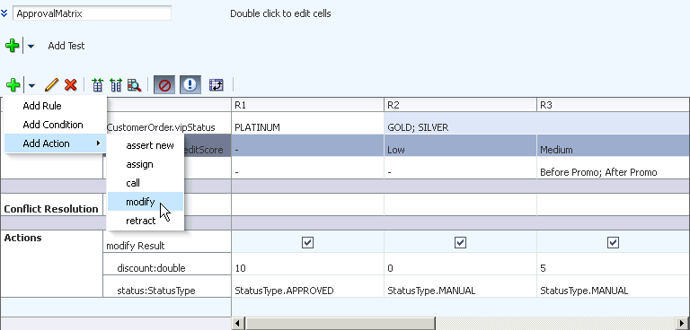Open the Add Action submenu
Screen dimensions: 690x330
point(56,143)
